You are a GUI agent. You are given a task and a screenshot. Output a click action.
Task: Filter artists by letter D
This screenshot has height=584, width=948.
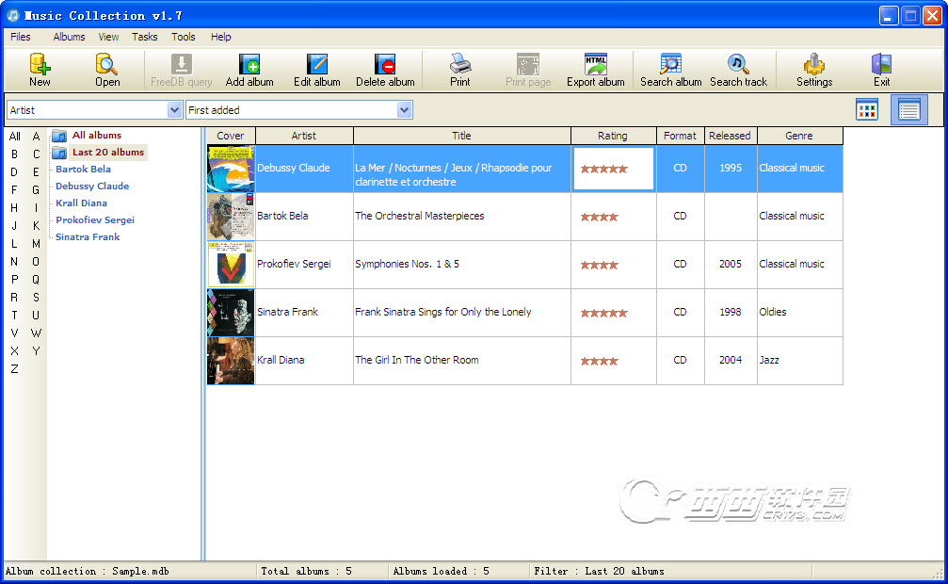click(x=14, y=171)
